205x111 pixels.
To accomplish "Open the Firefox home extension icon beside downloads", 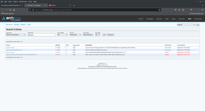I will (183, 10).
